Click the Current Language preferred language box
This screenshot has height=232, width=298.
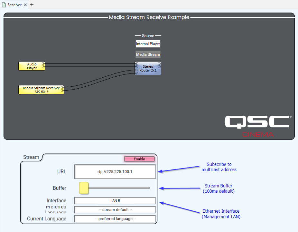[x=115, y=219]
